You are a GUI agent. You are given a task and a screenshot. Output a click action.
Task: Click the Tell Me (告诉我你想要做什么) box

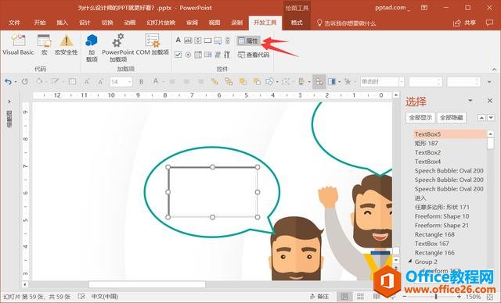tap(346, 23)
